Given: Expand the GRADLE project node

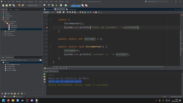Looking at the screenshot, I should point(1,14).
